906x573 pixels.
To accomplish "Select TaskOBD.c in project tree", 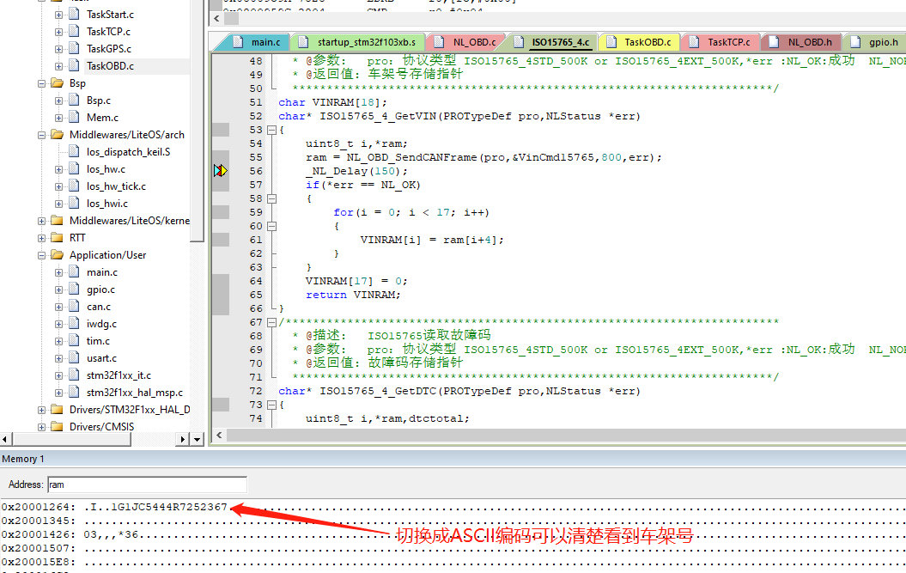I will [110, 66].
